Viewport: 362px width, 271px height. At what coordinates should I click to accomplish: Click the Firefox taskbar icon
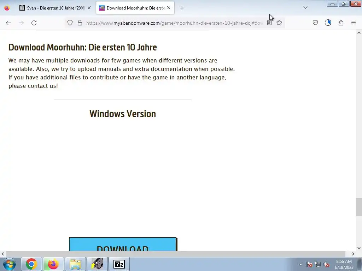pyautogui.click(x=53, y=264)
